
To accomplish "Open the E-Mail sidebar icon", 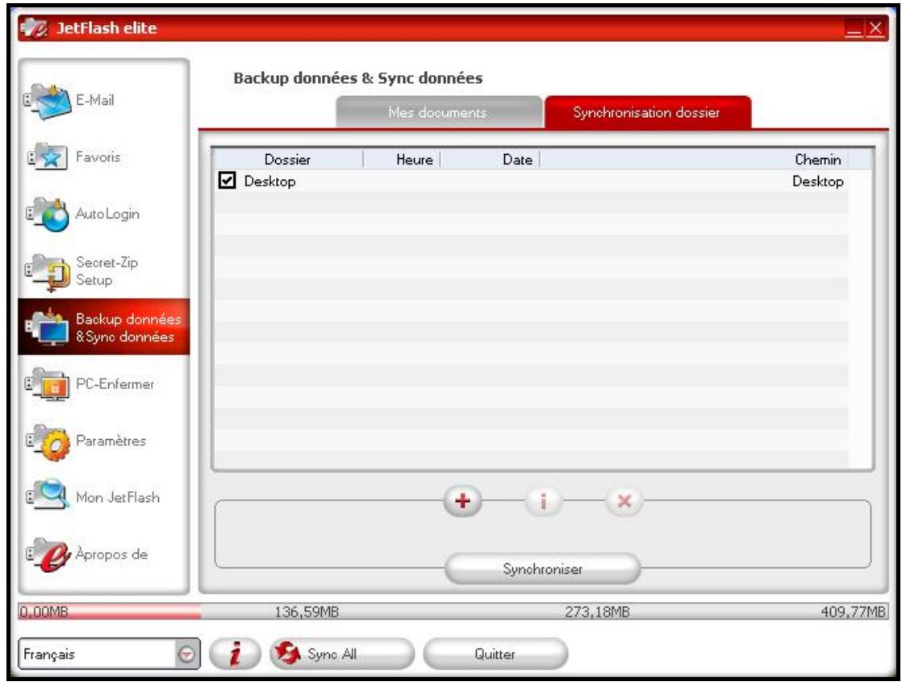I will click(x=48, y=101).
